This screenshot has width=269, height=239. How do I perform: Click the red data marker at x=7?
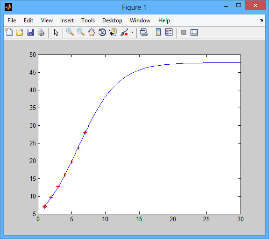click(85, 132)
